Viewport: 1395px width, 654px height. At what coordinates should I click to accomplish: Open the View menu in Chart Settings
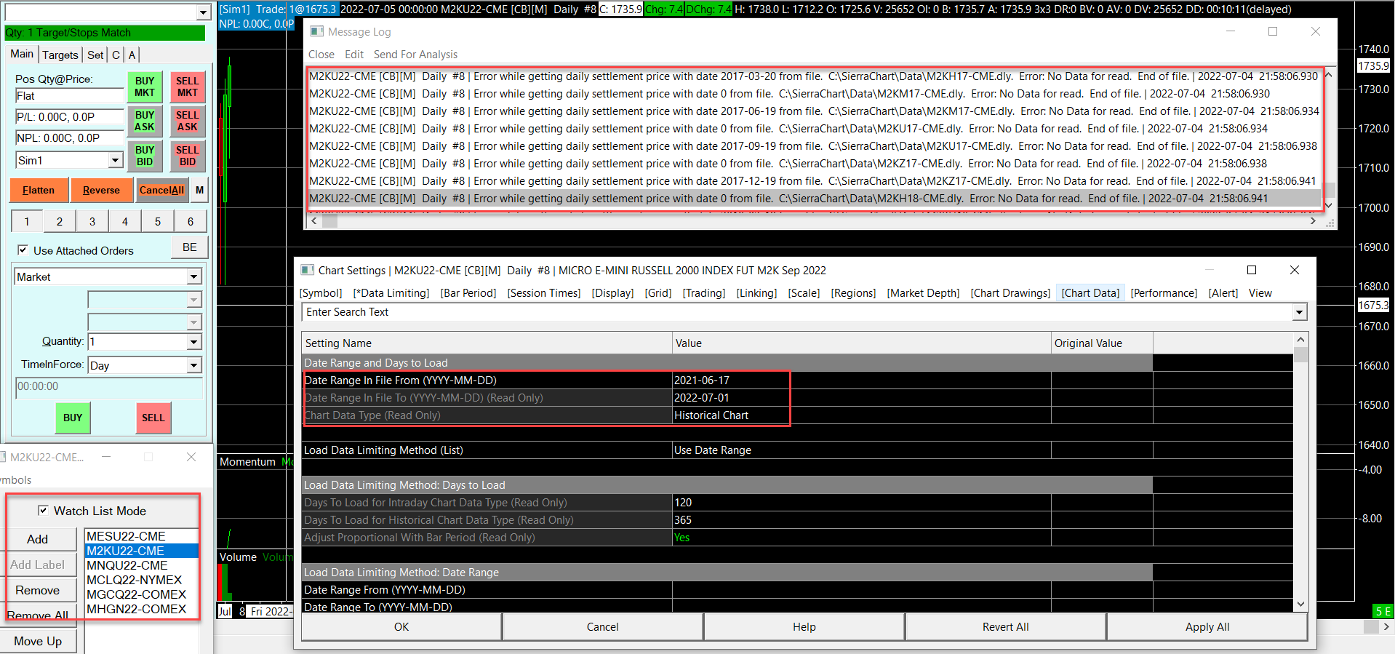(1260, 292)
